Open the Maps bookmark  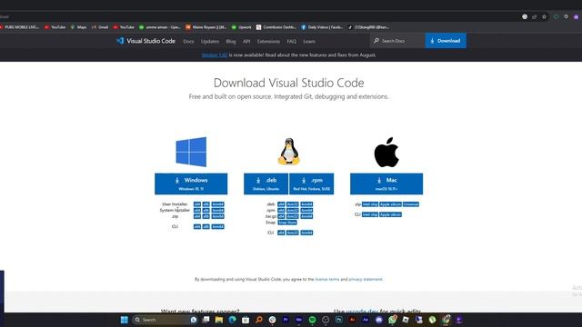(79, 27)
